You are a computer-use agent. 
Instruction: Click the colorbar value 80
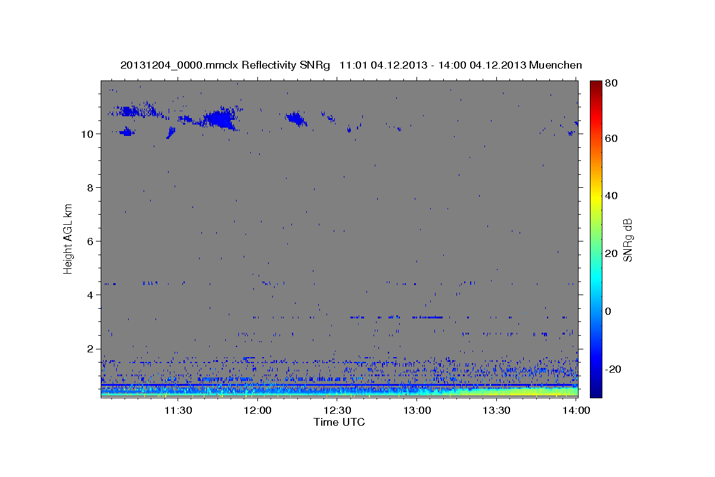612,83
